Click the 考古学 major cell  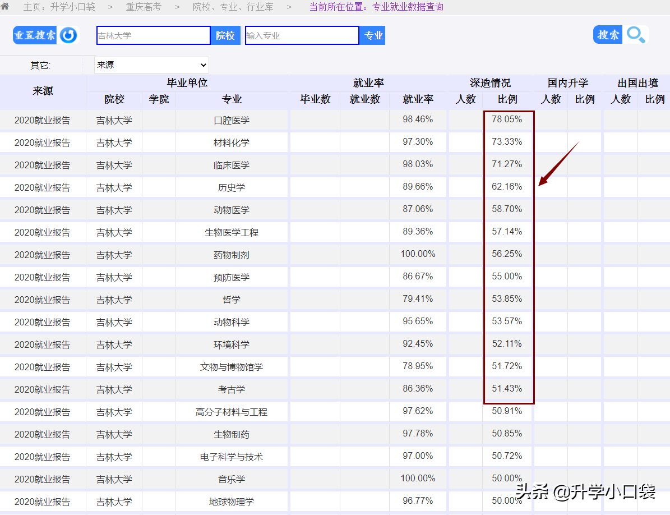point(232,389)
